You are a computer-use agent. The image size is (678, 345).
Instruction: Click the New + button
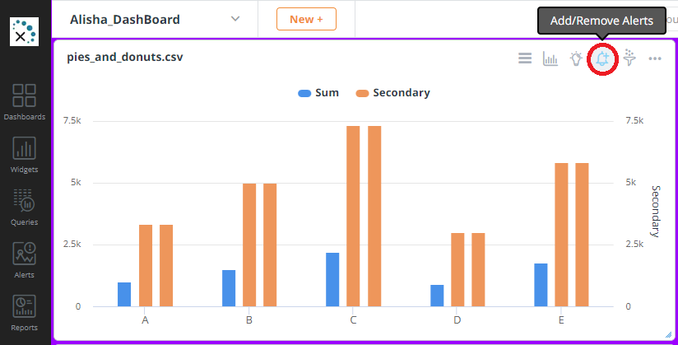306,19
